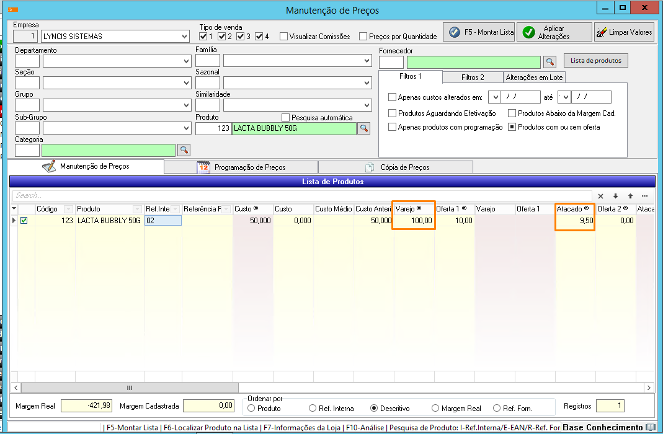The width and height of the screenshot is (663, 434).
Task: Select the Margem Real sort radio button
Action: tap(436, 408)
